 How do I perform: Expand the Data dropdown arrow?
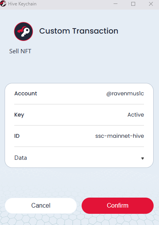142,158
